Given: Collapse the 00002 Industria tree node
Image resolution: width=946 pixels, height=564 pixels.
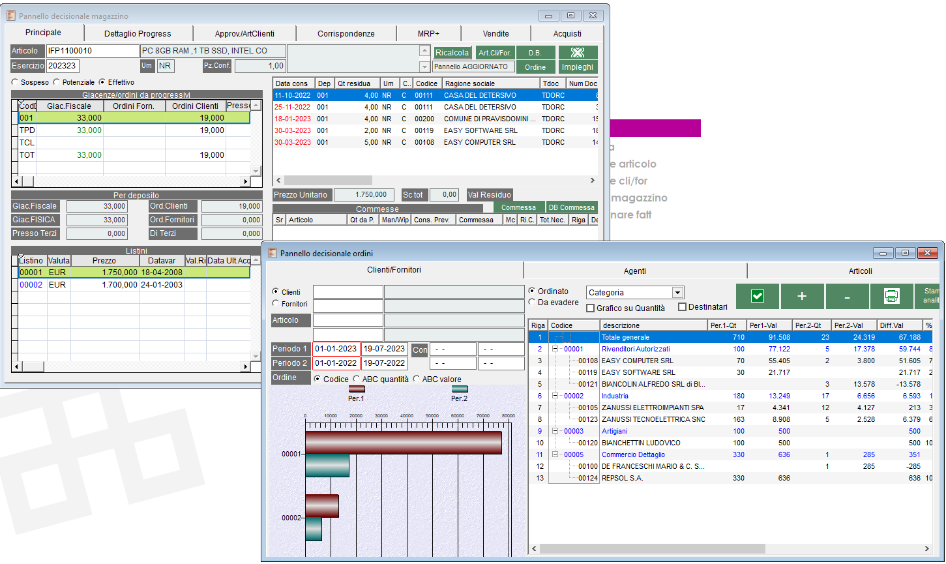Looking at the screenshot, I should click(x=555, y=396).
